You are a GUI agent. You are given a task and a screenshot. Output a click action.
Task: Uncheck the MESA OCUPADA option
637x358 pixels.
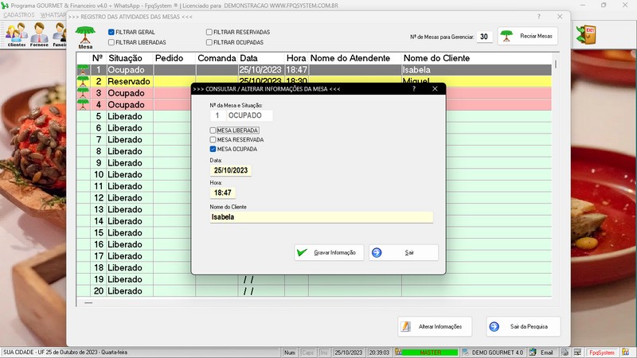tap(213, 149)
